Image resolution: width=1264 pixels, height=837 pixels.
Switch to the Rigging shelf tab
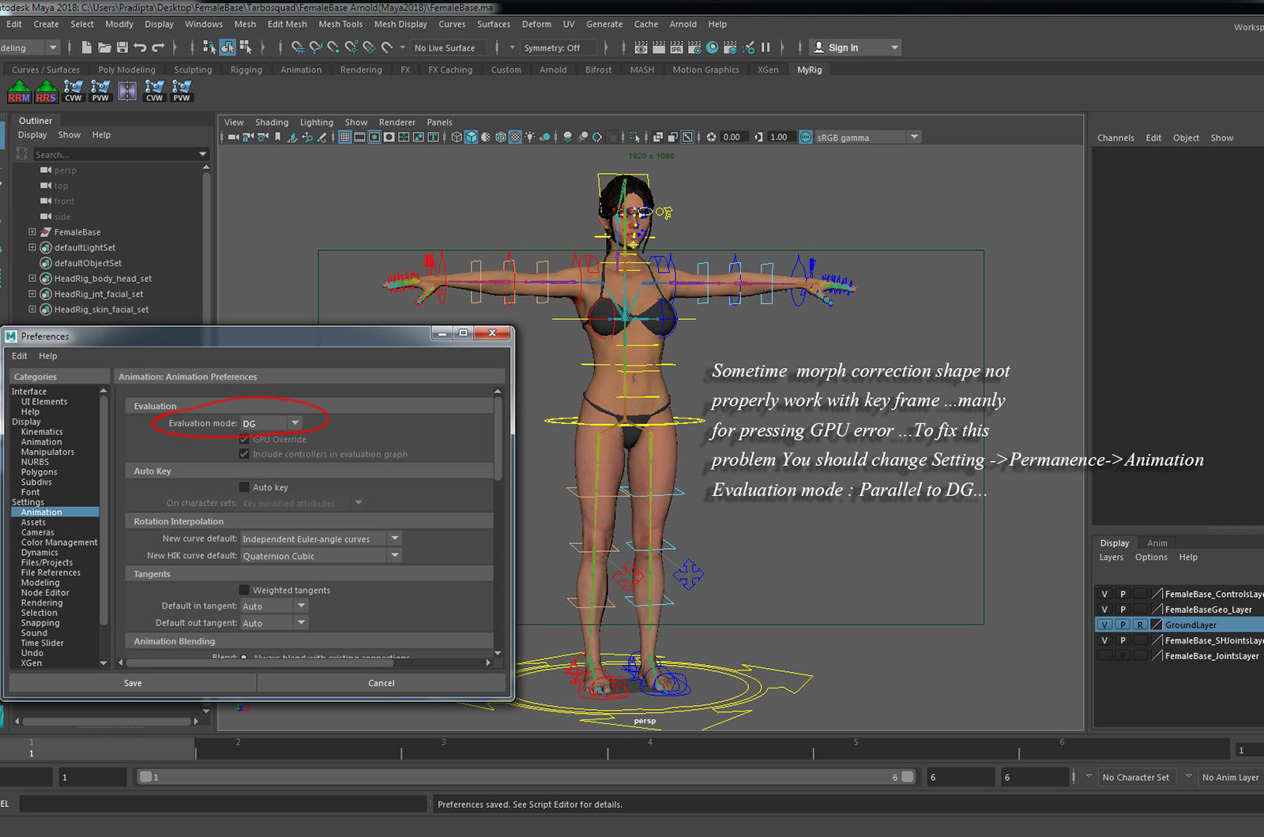pos(246,69)
